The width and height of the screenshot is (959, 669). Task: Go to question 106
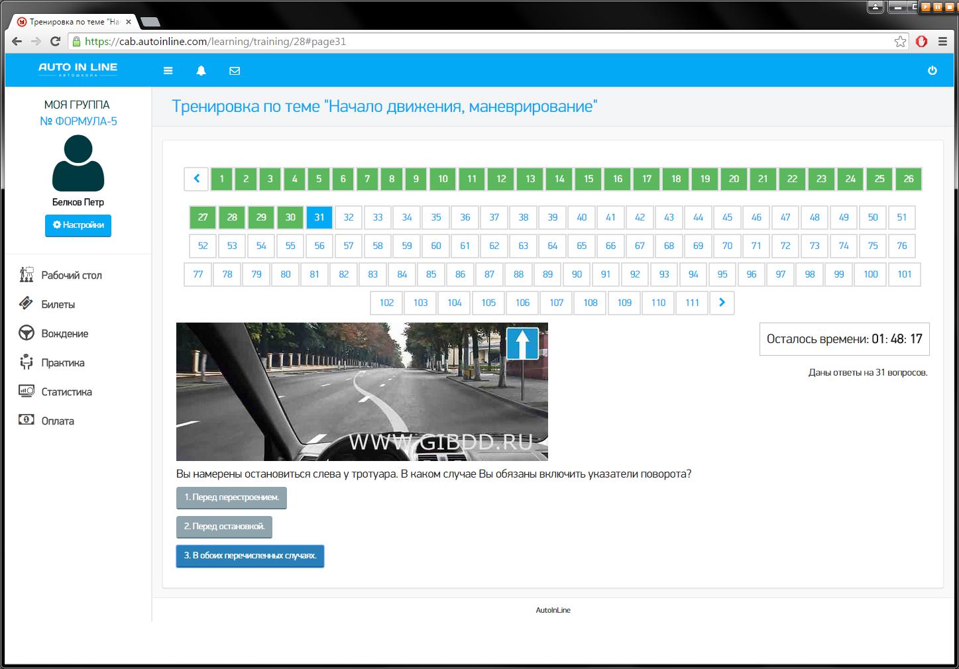522,303
